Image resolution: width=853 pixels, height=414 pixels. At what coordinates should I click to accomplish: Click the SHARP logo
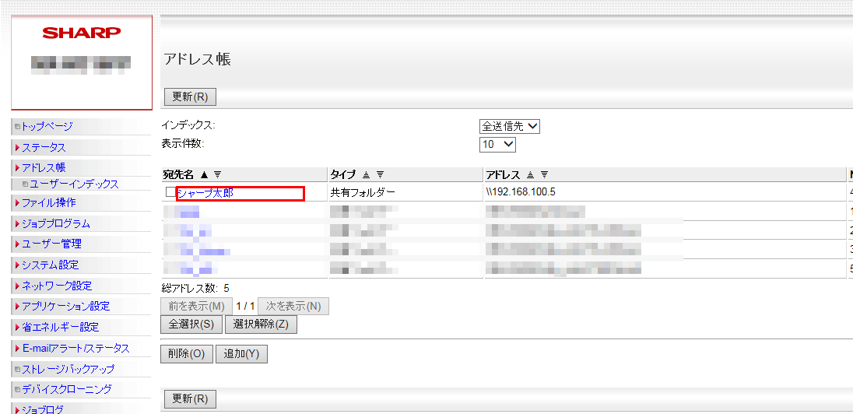point(82,33)
